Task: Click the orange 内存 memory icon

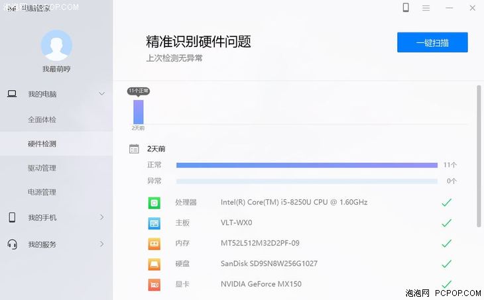Action: point(154,244)
